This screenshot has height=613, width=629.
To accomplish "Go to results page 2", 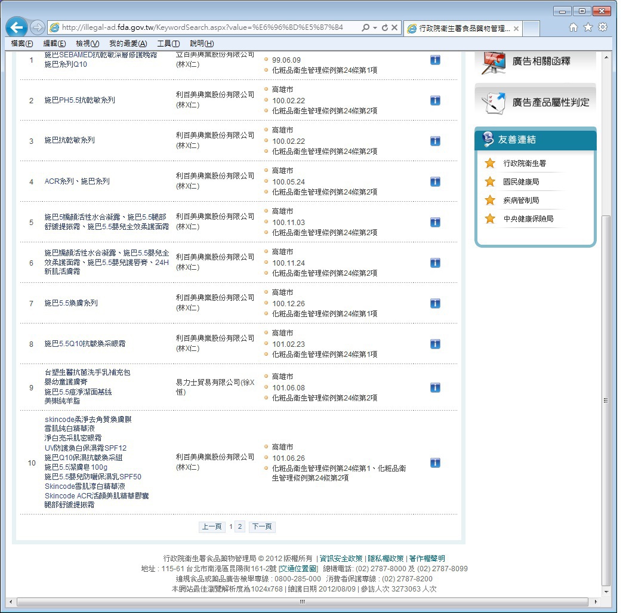I will (x=240, y=526).
